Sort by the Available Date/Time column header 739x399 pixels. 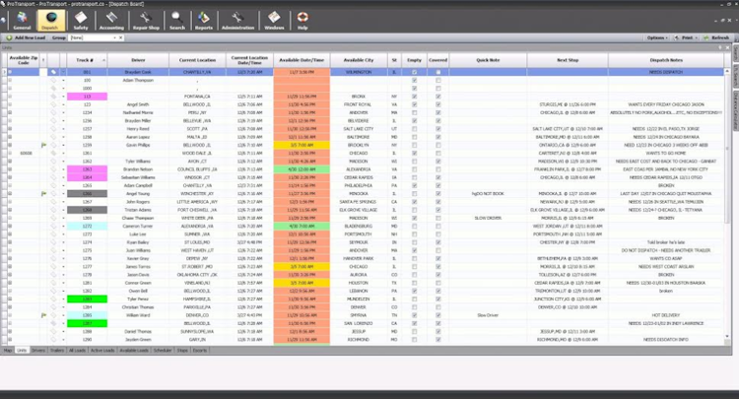[302, 60]
